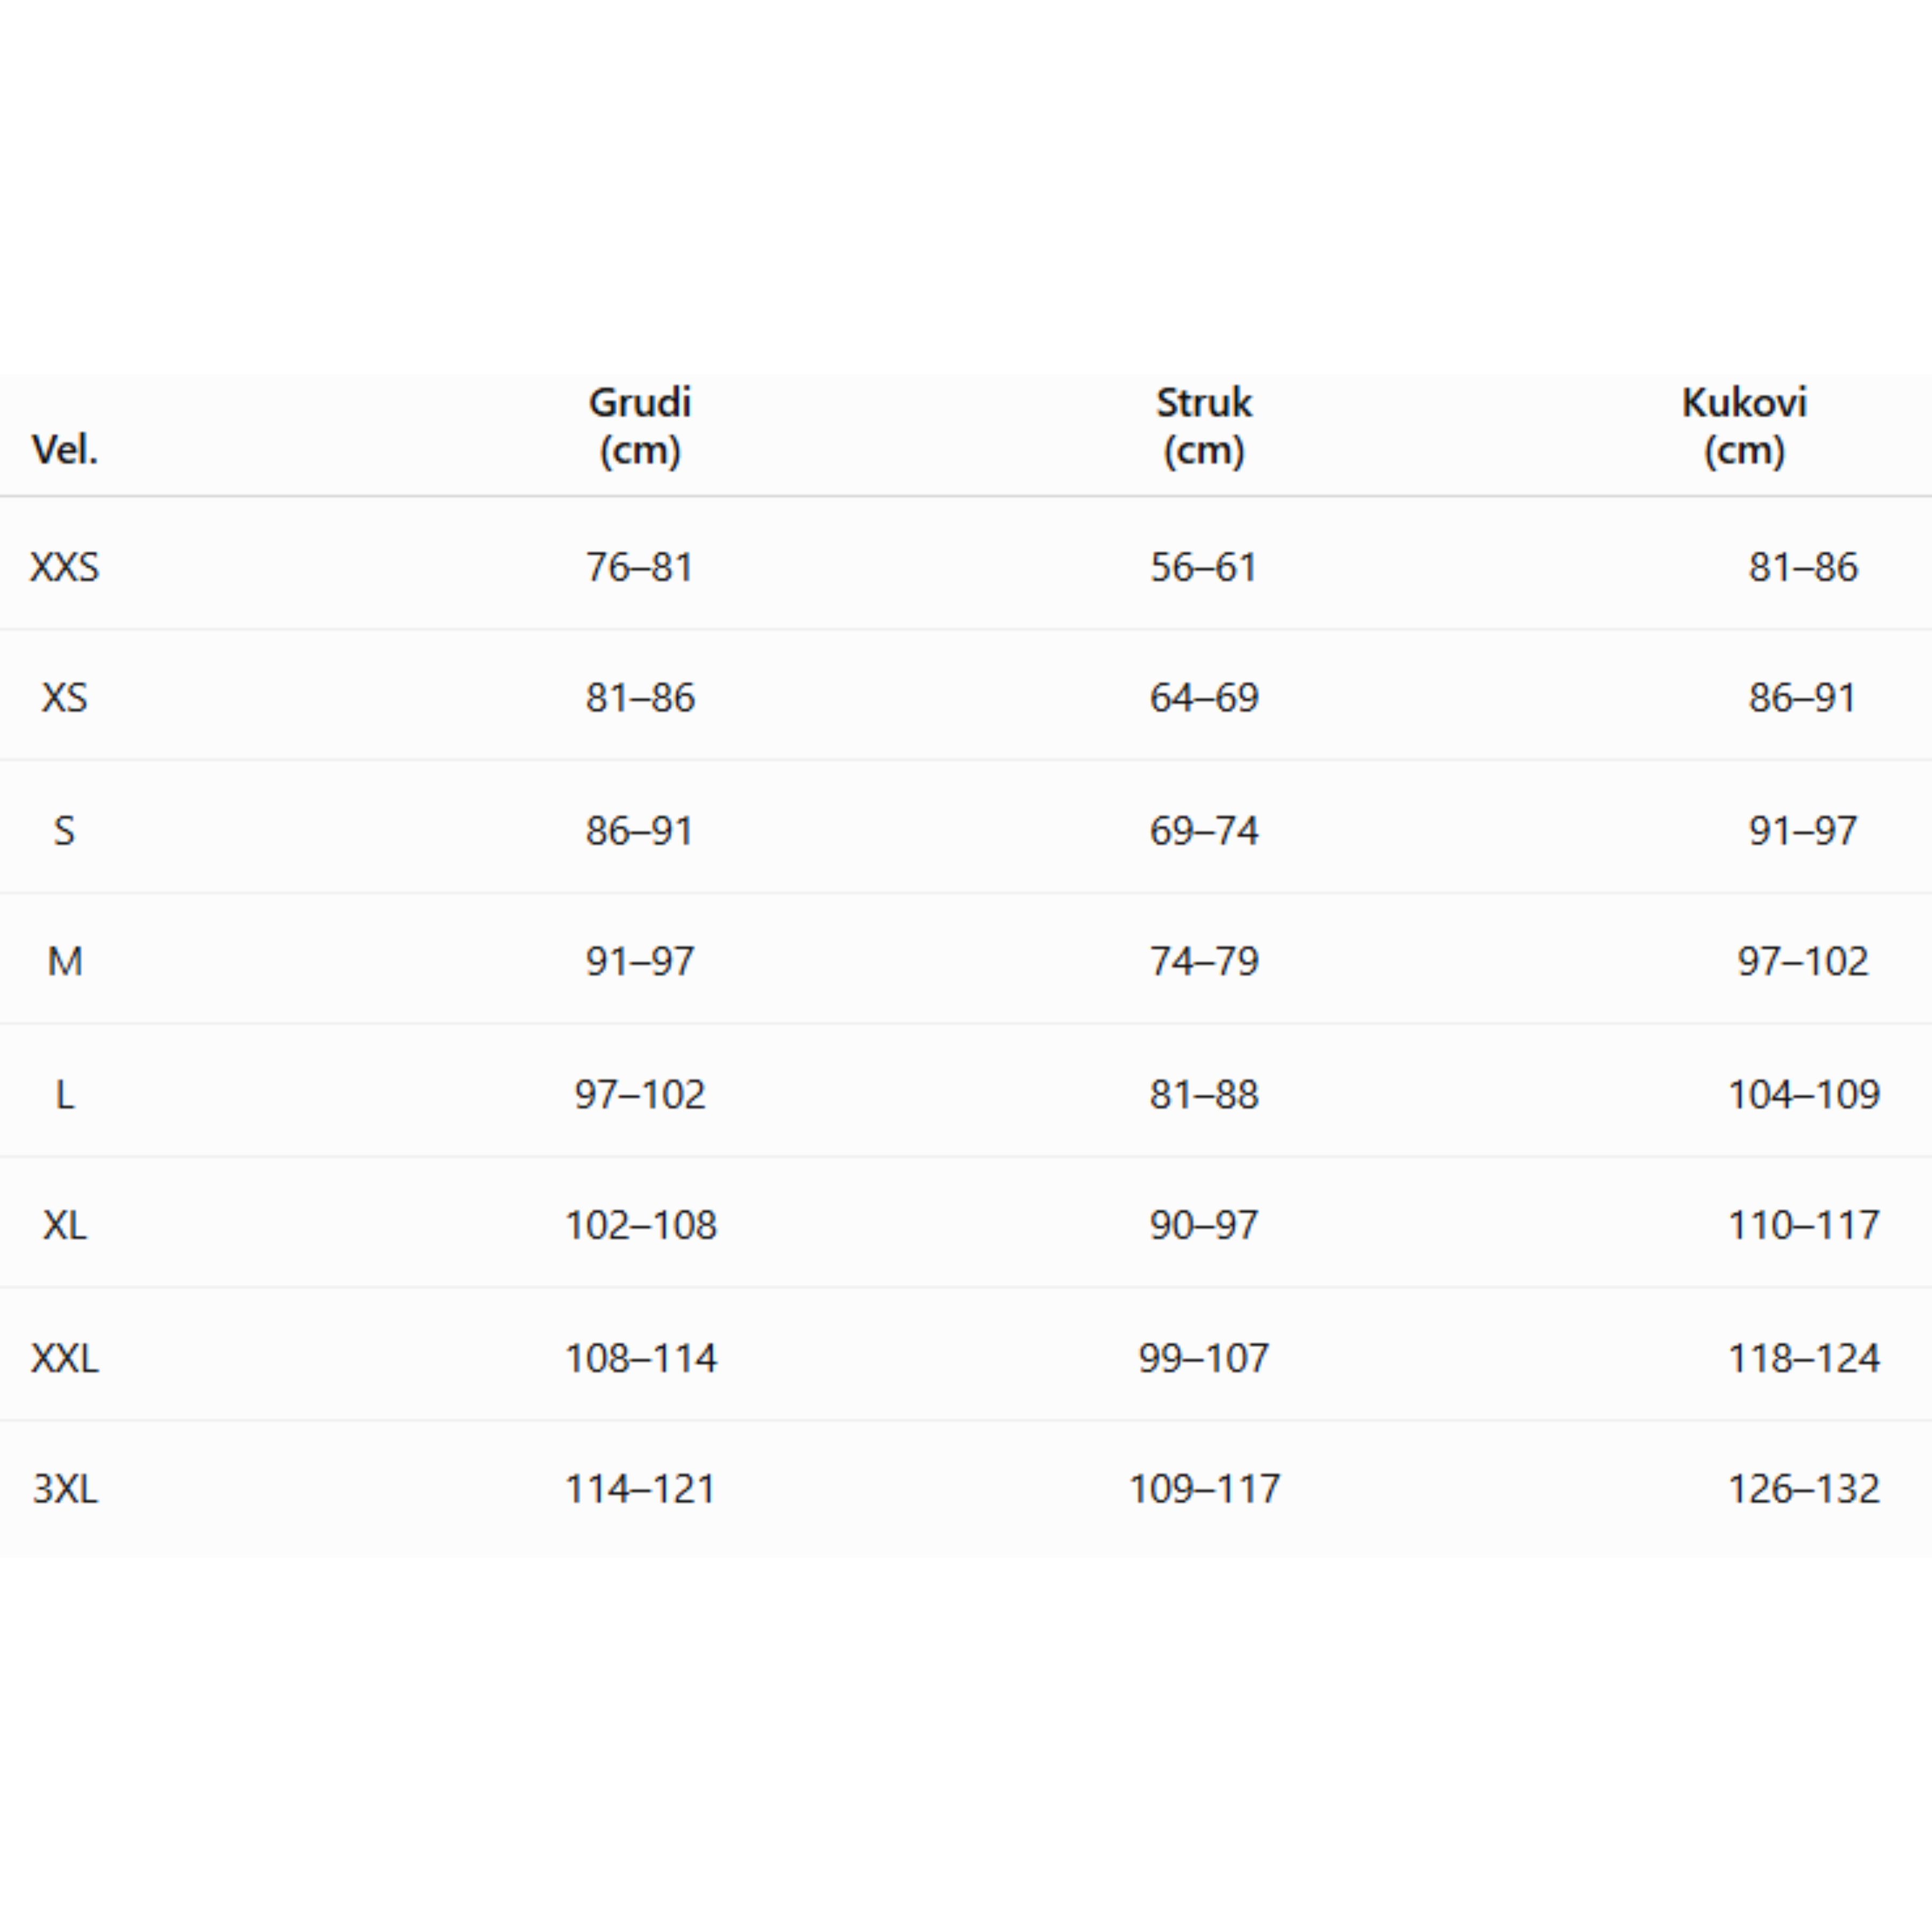1932x1932 pixels.
Task: Select the XXL size row label
Action: click(x=65, y=1358)
